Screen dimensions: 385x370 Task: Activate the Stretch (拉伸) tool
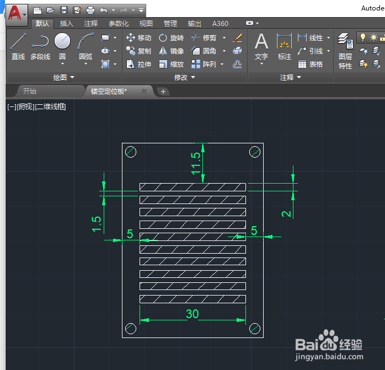coord(139,65)
